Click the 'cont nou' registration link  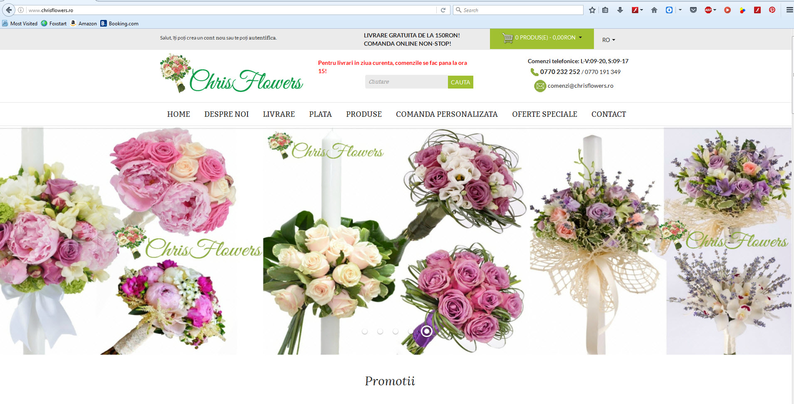214,38
